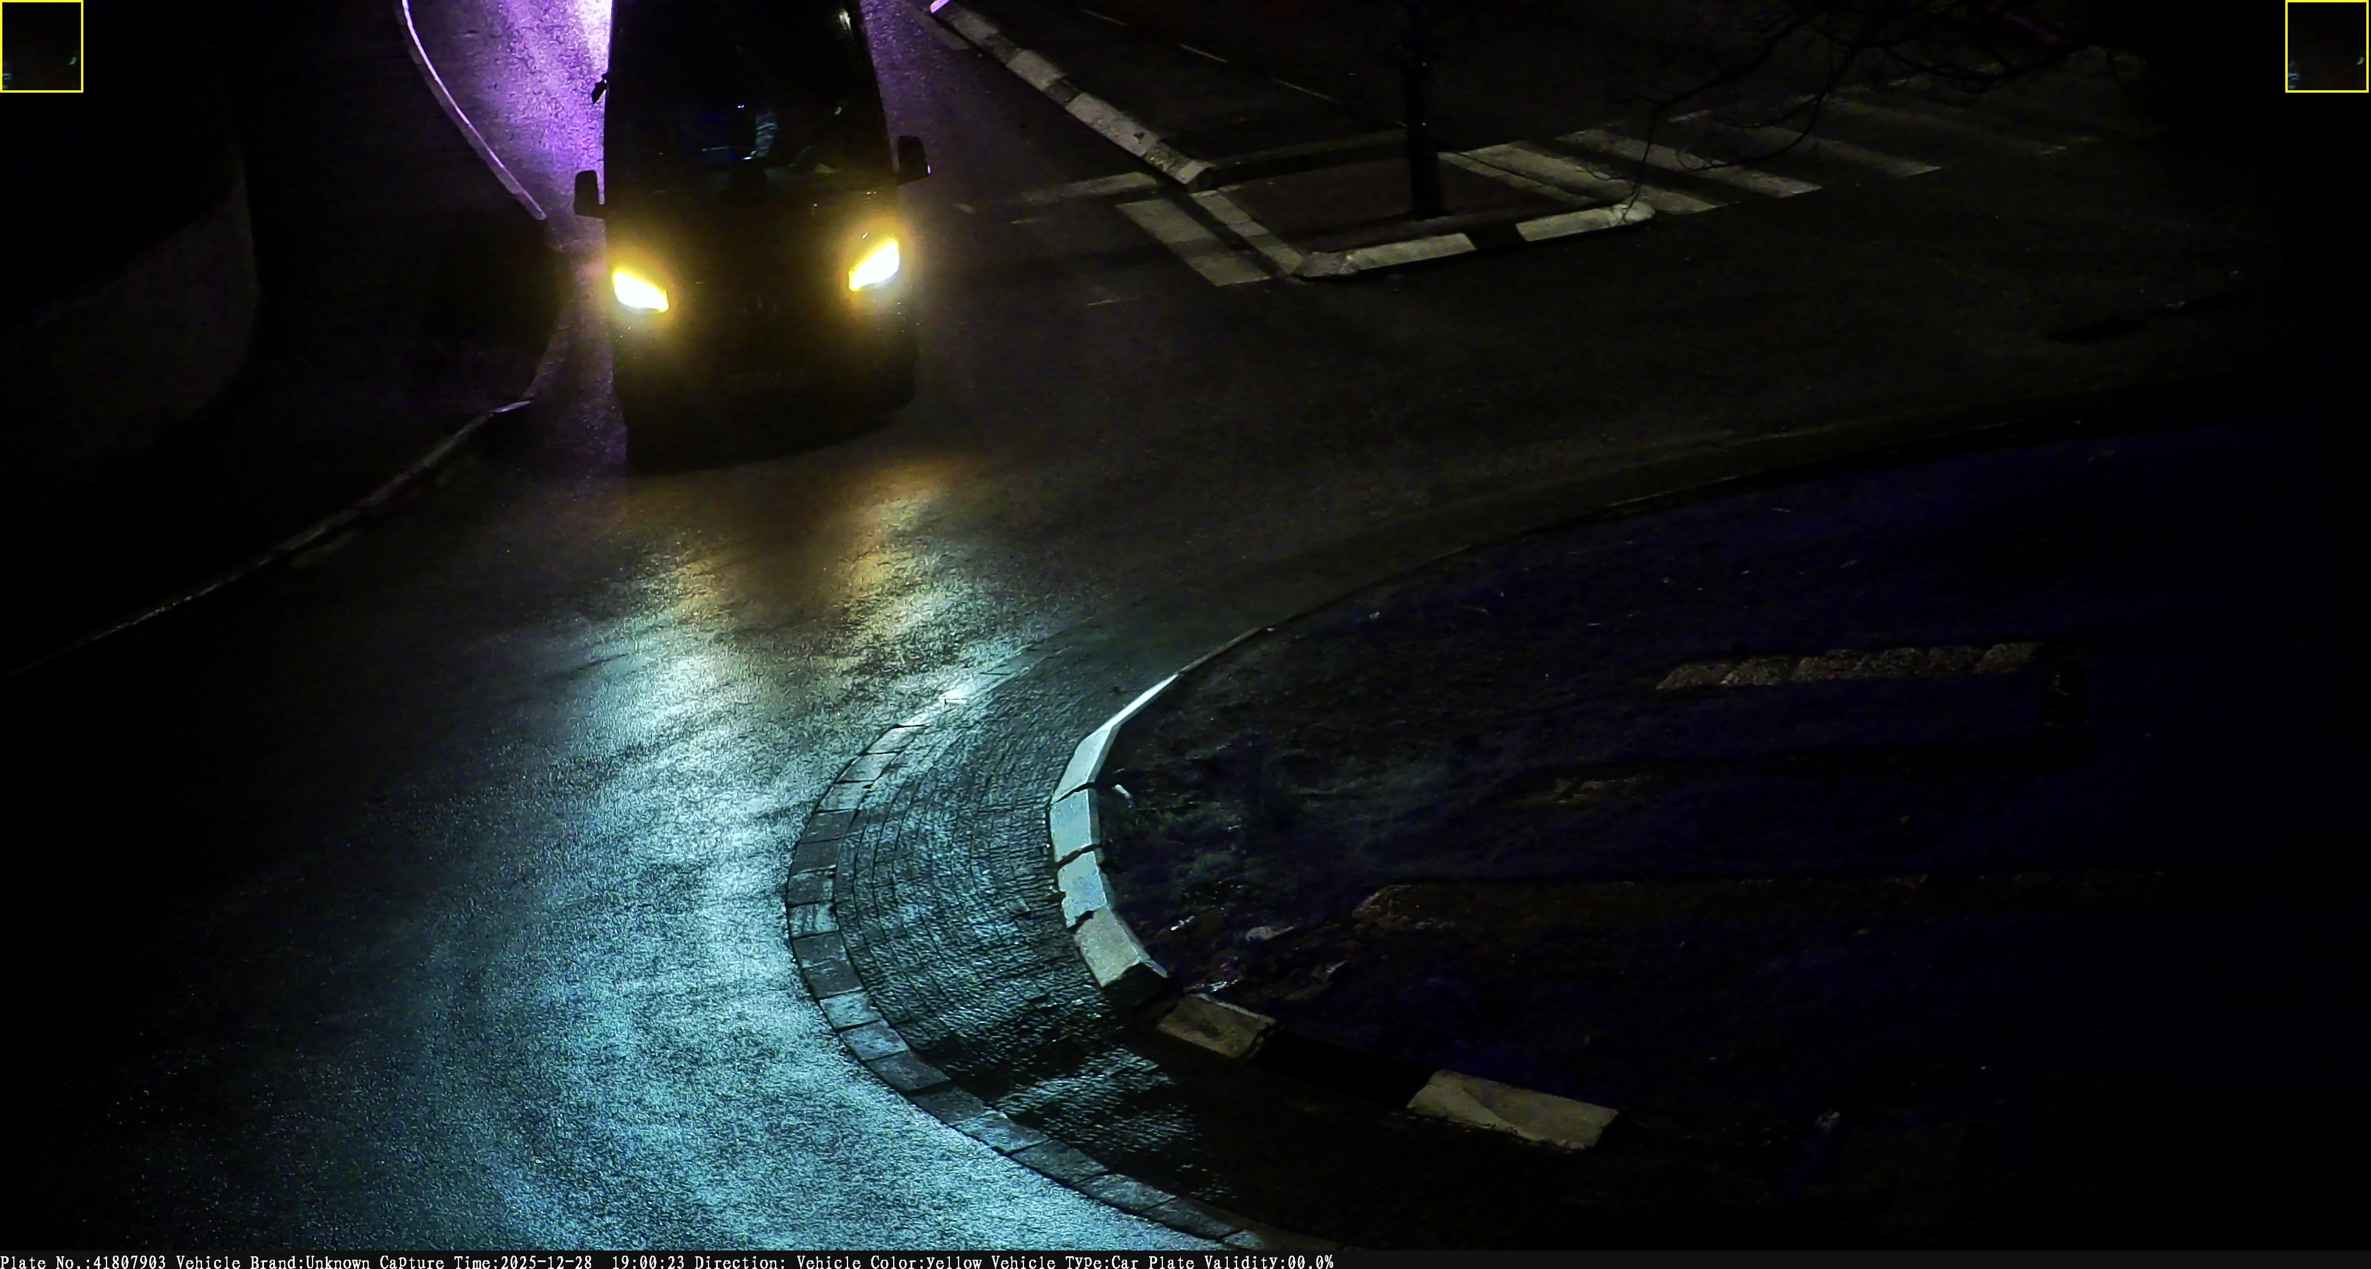Click the capture time 19:00:23
This screenshot has width=2371, height=1269.
coord(648,1261)
